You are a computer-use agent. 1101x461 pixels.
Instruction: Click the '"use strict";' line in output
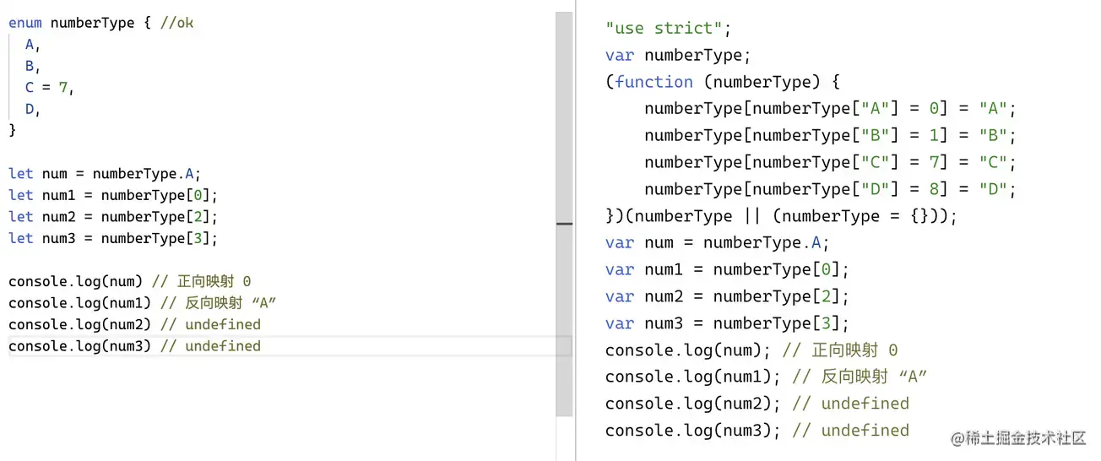pos(668,28)
